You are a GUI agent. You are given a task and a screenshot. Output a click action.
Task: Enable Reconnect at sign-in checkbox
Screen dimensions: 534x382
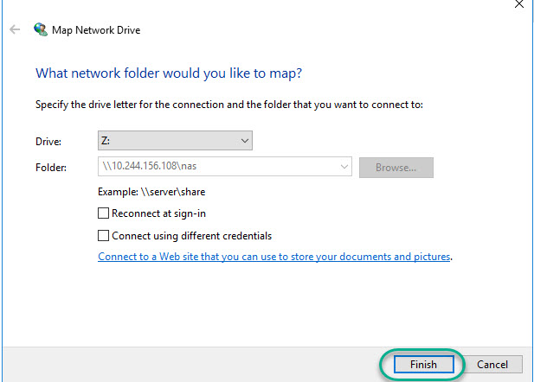(104, 213)
